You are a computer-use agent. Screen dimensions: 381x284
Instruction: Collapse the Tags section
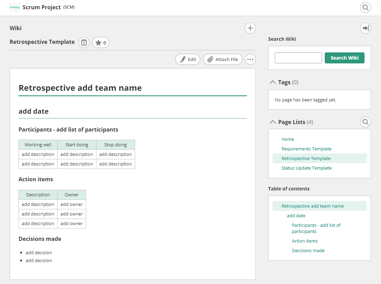pos(273,82)
